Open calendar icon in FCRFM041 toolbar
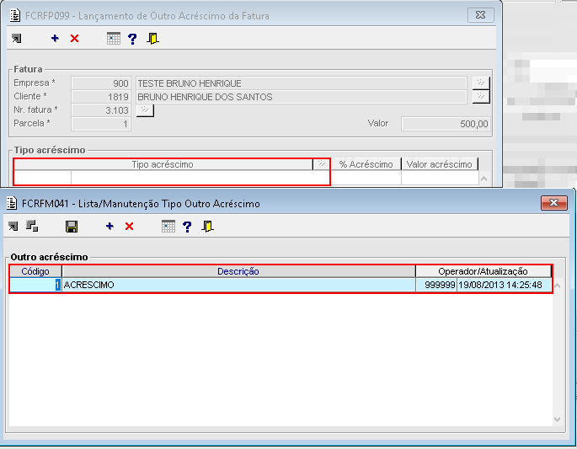577x449 pixels. (x=168, y=226)
